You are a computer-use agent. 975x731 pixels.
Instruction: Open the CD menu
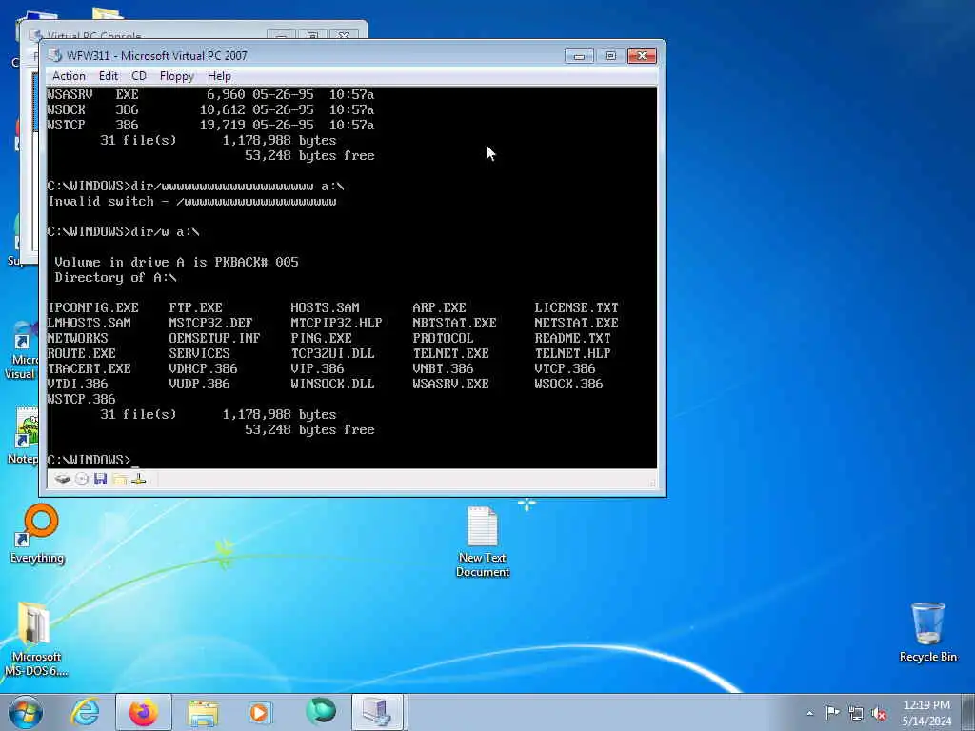139,76
